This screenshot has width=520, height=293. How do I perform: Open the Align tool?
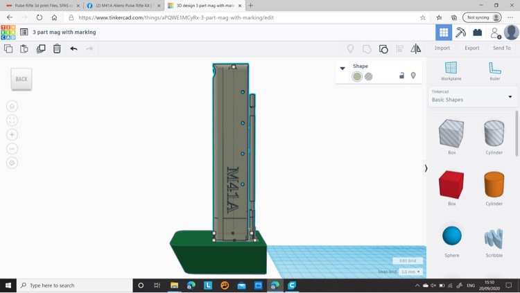399,49
